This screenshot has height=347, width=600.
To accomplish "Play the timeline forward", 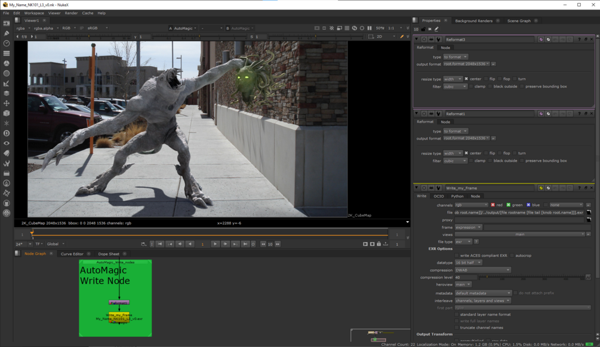I will [215, 244].
